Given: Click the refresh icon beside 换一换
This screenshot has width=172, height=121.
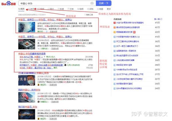Looking at the screenshot, I should tap(161, 19).
